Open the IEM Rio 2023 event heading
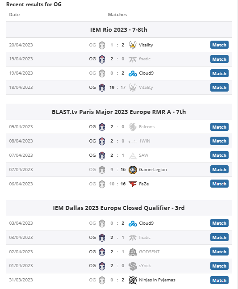This screenshot has width=238, height=289. [119, 29]
